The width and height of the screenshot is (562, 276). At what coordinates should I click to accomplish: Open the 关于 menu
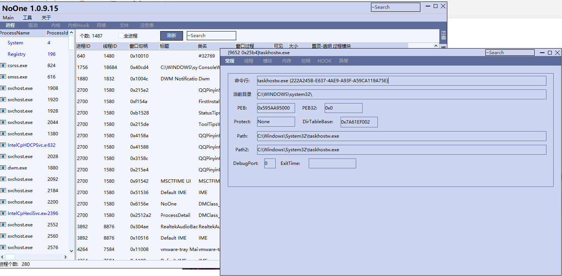(46, 18)
